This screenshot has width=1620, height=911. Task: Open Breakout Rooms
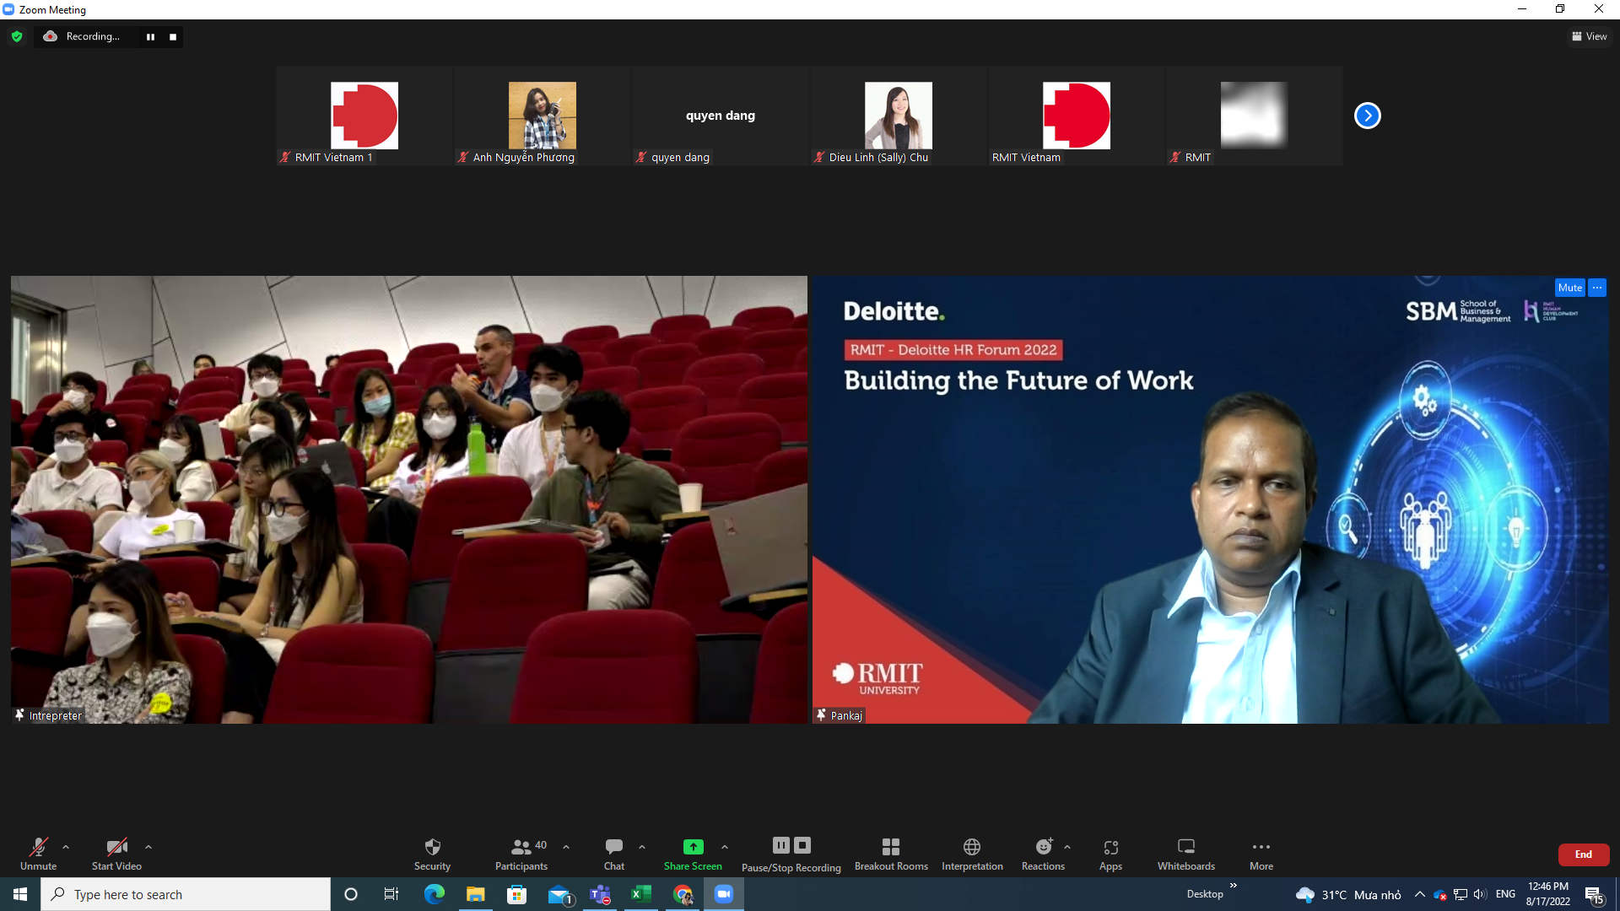click(891, 854)
